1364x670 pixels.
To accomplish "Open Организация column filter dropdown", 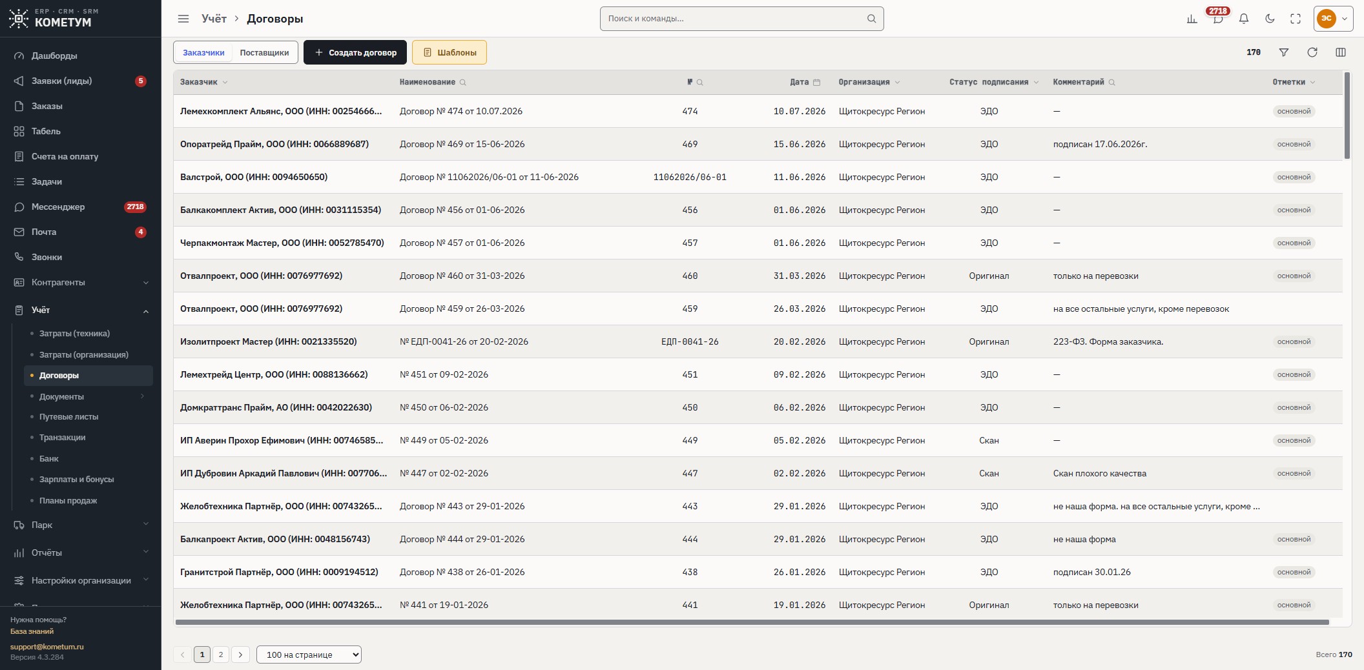I will click(898, 82).
